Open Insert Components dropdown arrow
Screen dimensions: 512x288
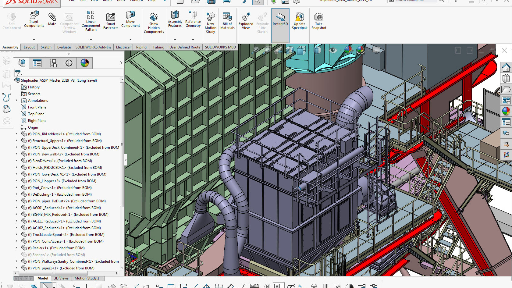pyautogui.click(x=34, y=39)
